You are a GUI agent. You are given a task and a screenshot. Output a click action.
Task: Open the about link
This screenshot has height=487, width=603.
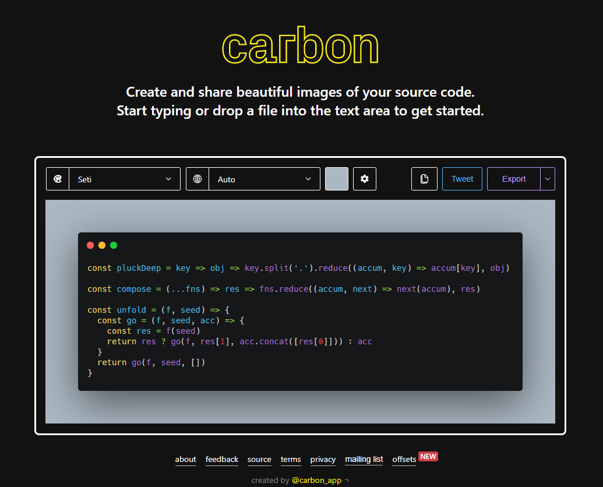(186, 459)
